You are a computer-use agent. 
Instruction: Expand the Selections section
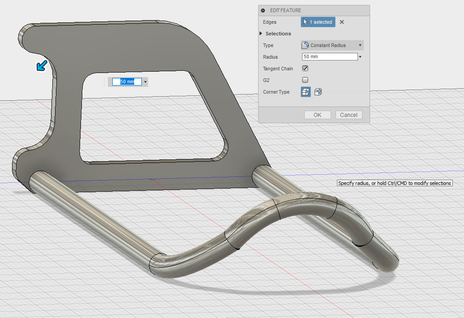(x=261, y=34)
